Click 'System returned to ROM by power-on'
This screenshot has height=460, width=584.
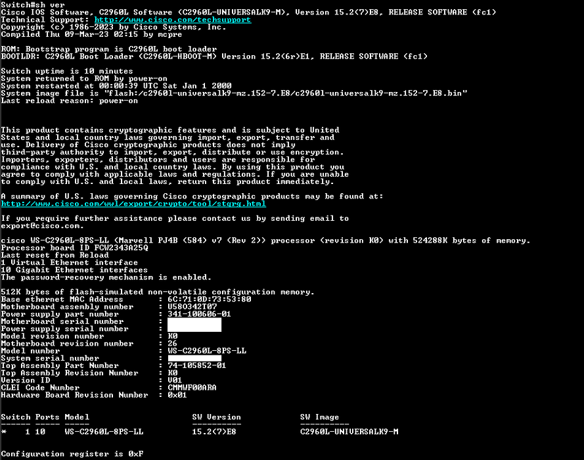coord(84,79)
